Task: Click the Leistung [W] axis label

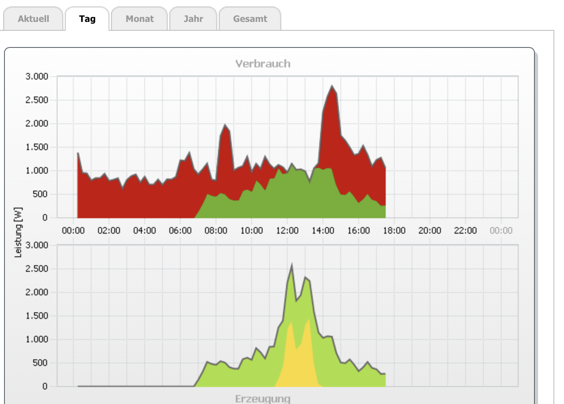Action: 18,232
